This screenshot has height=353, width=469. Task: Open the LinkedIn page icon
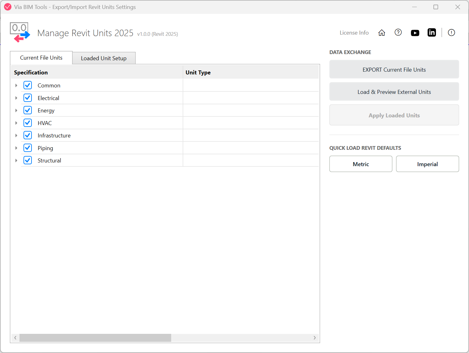[x=432, y=32]
